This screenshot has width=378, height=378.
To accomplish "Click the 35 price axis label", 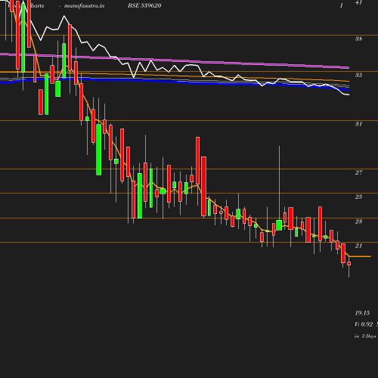I will pyautogui.click(x=358, y=75).
